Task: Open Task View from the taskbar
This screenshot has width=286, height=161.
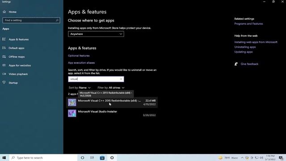Action: point(92,158)
